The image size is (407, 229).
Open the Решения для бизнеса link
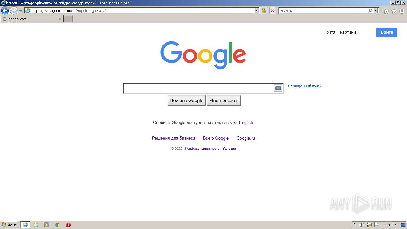(174, 138)
